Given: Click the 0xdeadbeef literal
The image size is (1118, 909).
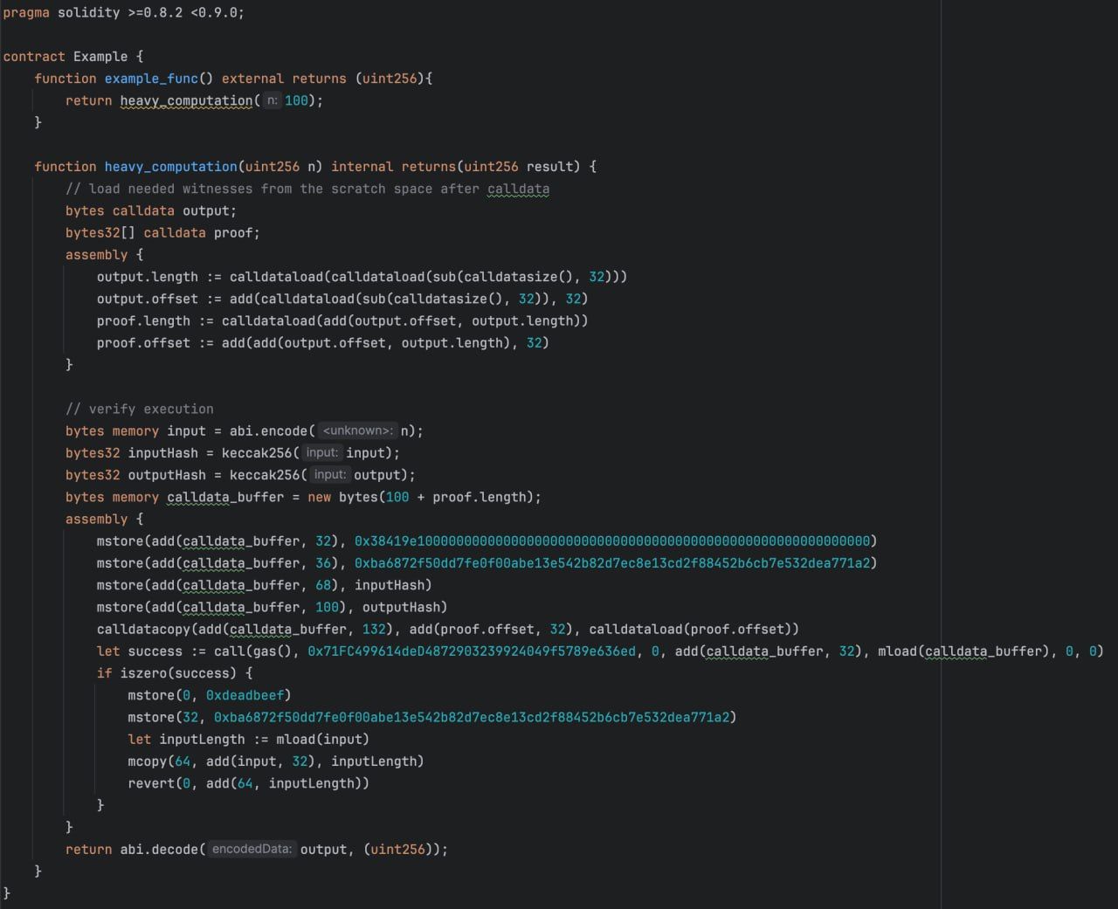Looking at the screenshot, I should pos(245,695).
